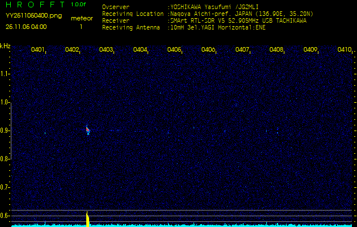Click the 26.11.05 04:00 timestamp
This screenshot has height=227, width=357.
click(x=26, y=26)
